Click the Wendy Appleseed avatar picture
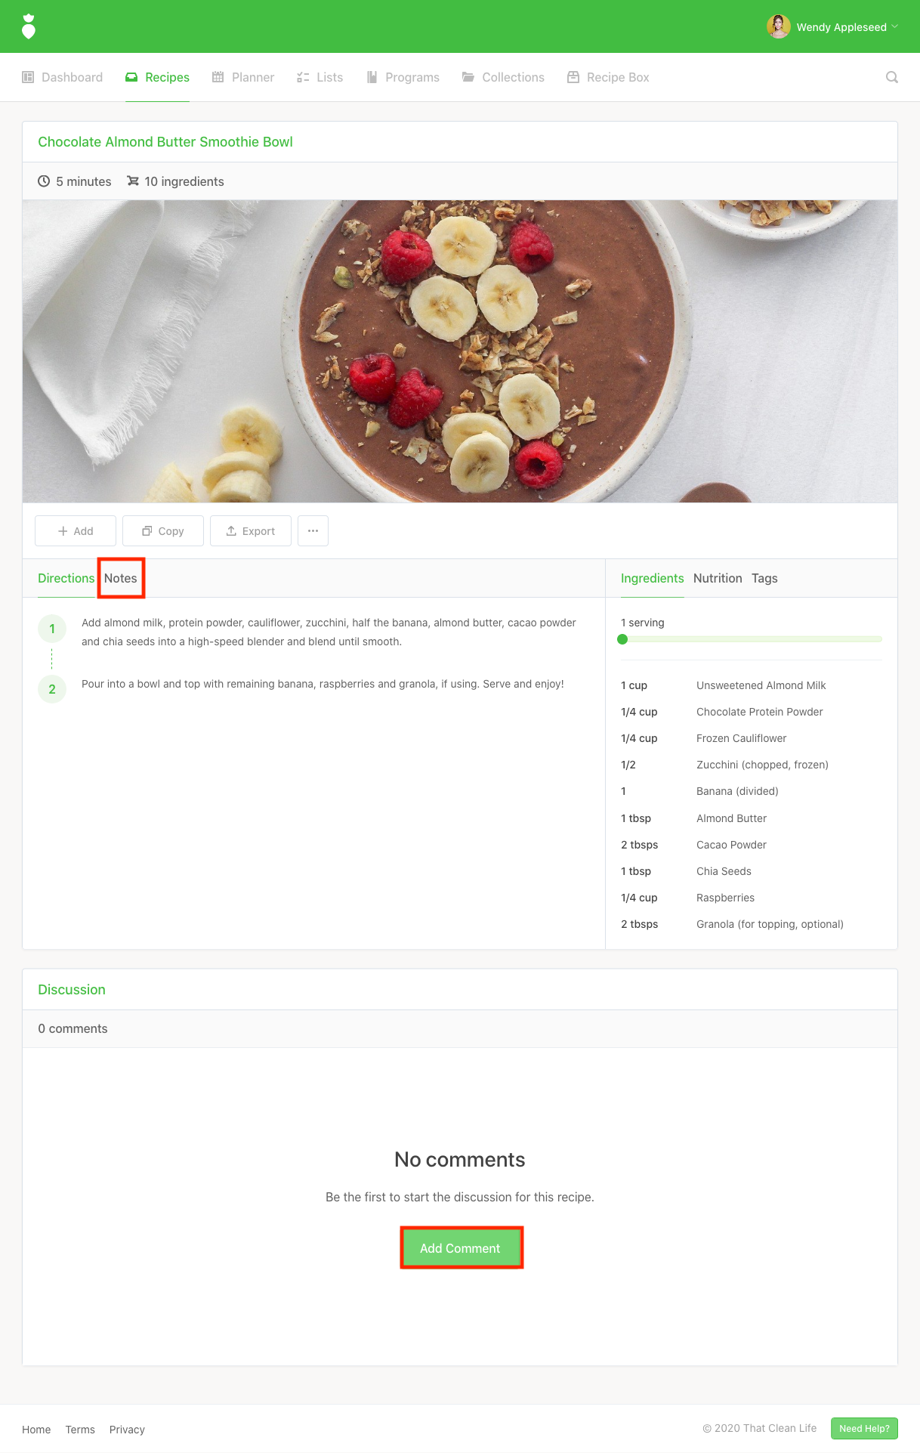Viewport: 920px width, 1453px height. tap(778, 26)
